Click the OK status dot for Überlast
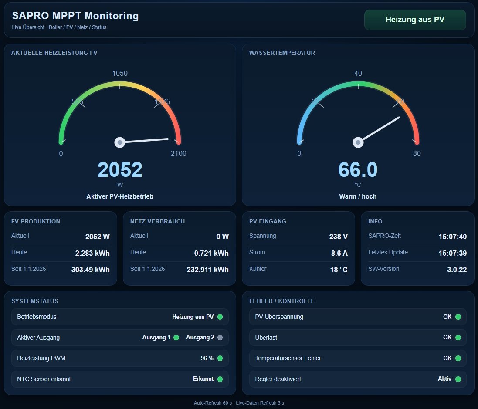The image size is (478, 409). [x=458, y=338]
